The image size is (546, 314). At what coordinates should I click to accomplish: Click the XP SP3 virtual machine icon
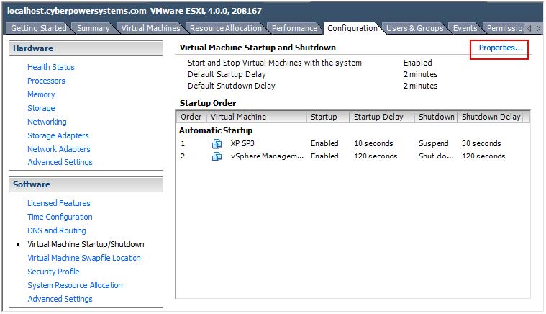click(217, 143)
